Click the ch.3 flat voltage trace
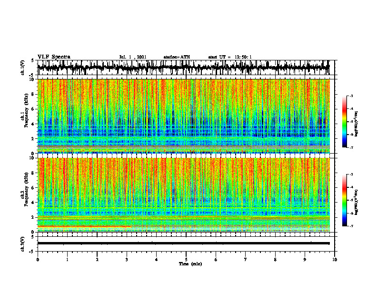Screen dimensions: 377x291 click(183, 243)
